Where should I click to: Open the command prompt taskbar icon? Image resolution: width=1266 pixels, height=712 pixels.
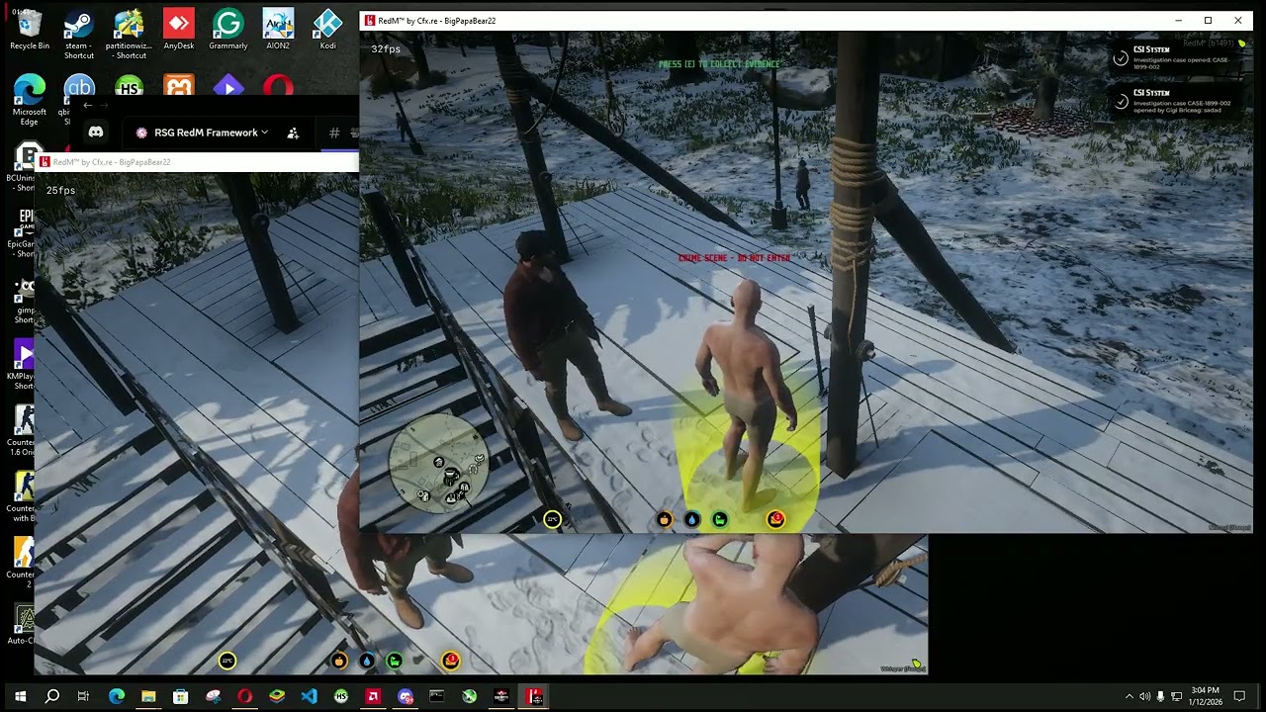pos(437,696)
